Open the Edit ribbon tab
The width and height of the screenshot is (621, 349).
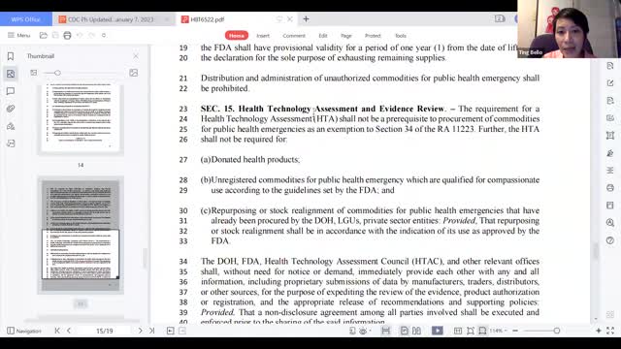pyautogui.click(x=323, y=36)
